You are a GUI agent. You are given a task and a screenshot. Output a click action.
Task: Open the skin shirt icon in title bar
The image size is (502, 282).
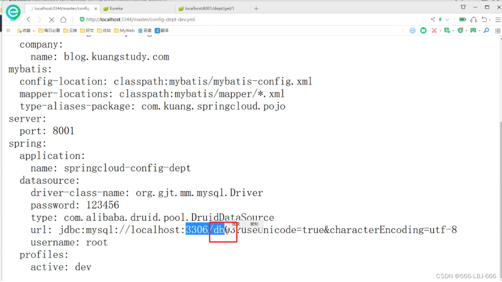coord(463,7)
